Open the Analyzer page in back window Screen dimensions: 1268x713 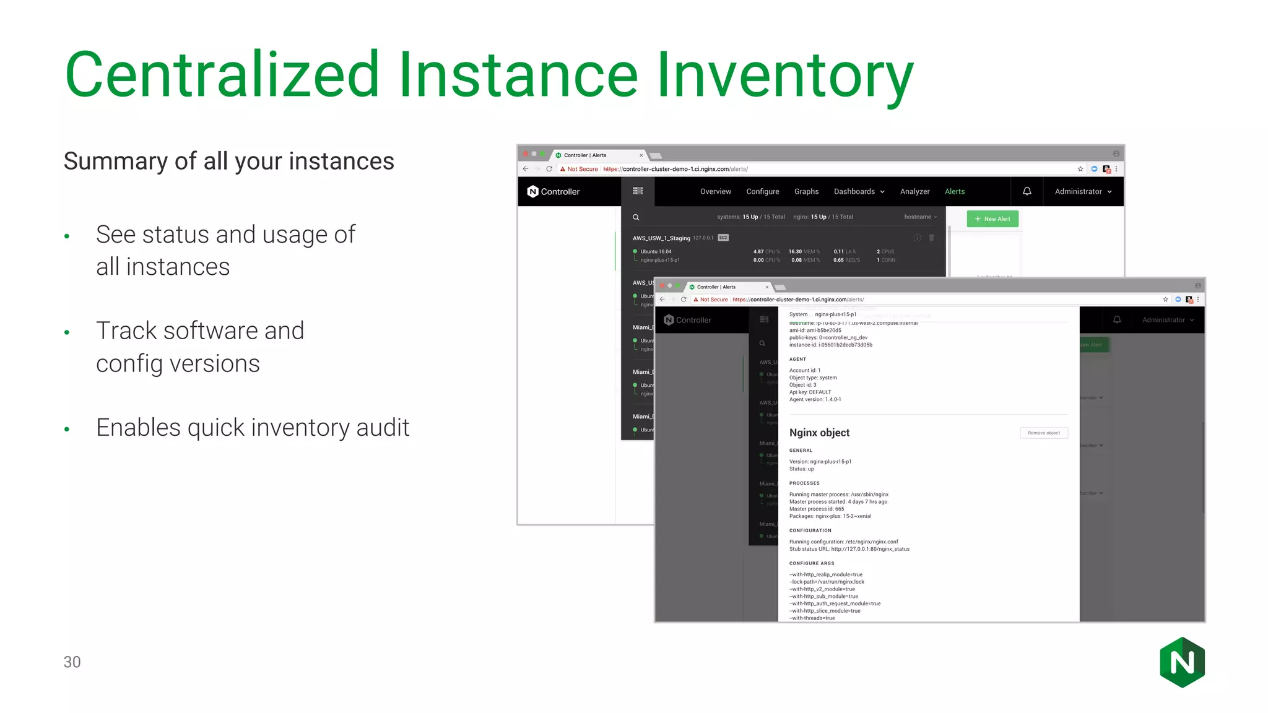click(x=915, y=192)
